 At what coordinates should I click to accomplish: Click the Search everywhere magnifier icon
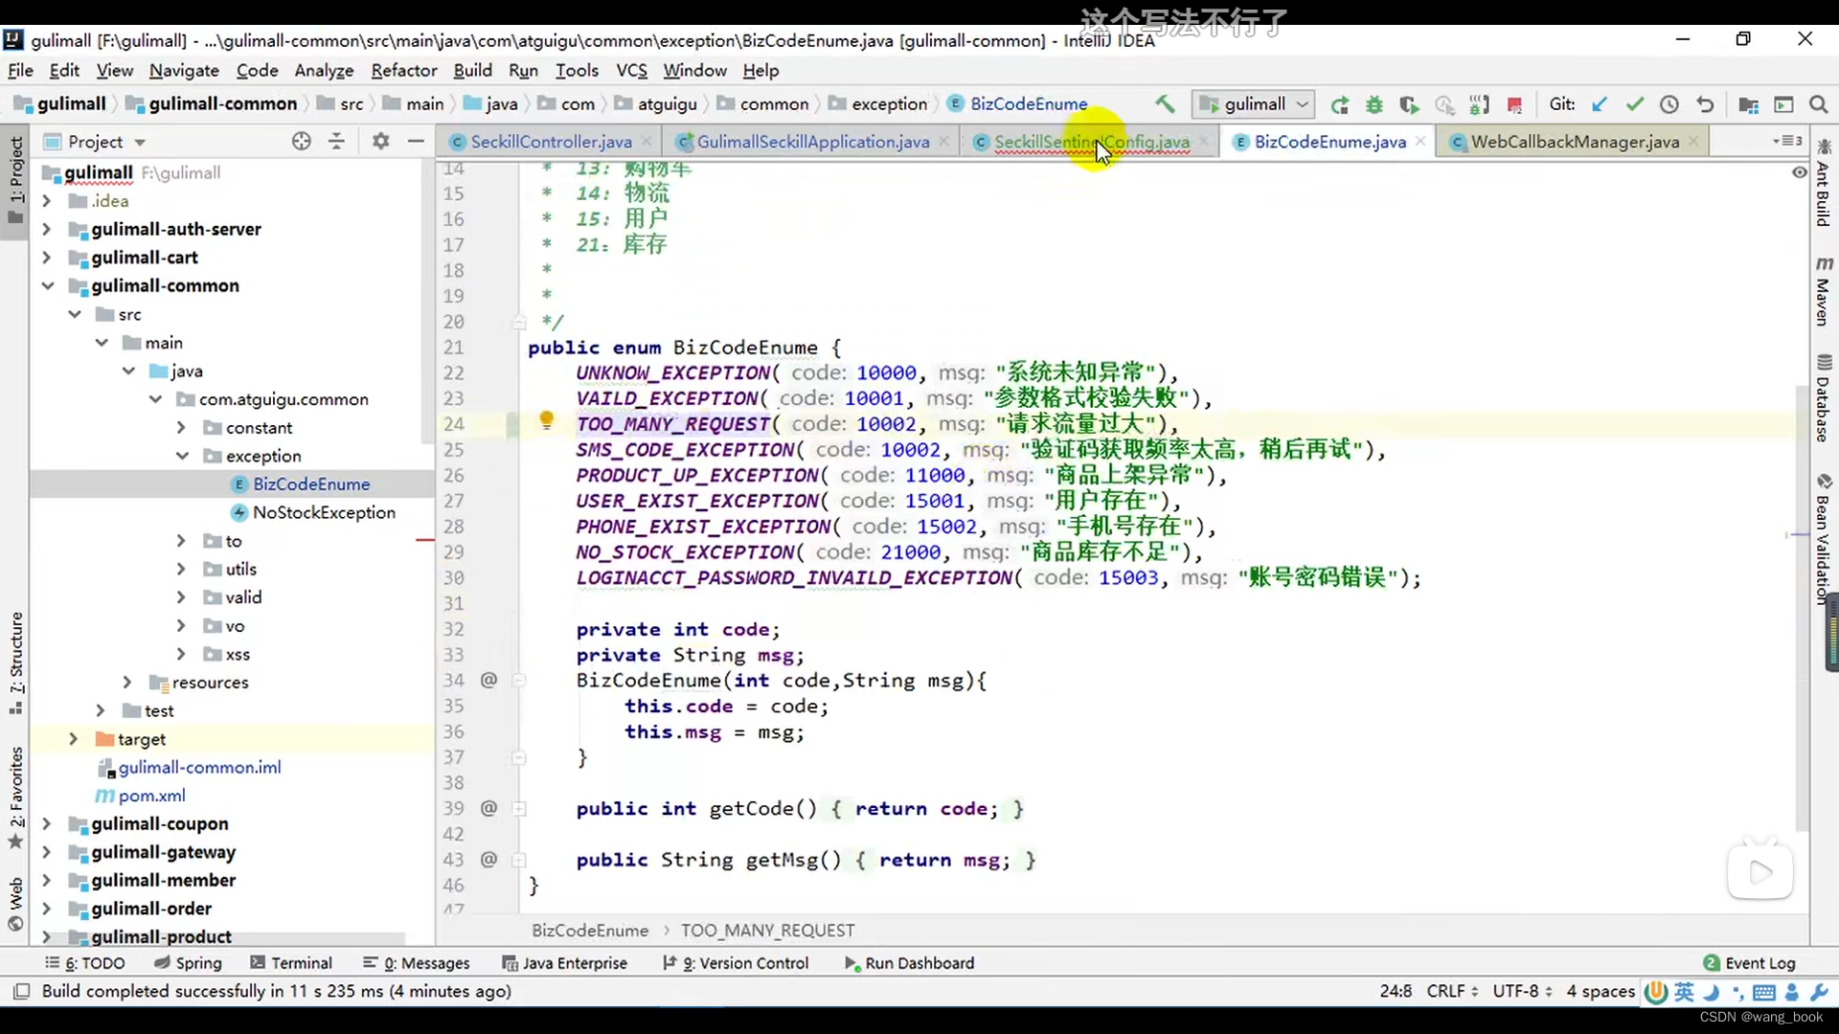(1819, 103)
